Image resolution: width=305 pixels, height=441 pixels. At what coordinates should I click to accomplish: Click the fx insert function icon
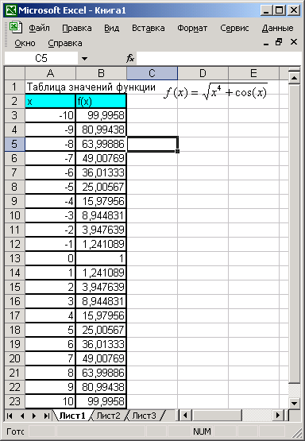pyautogui.click(x=130, y=59)
